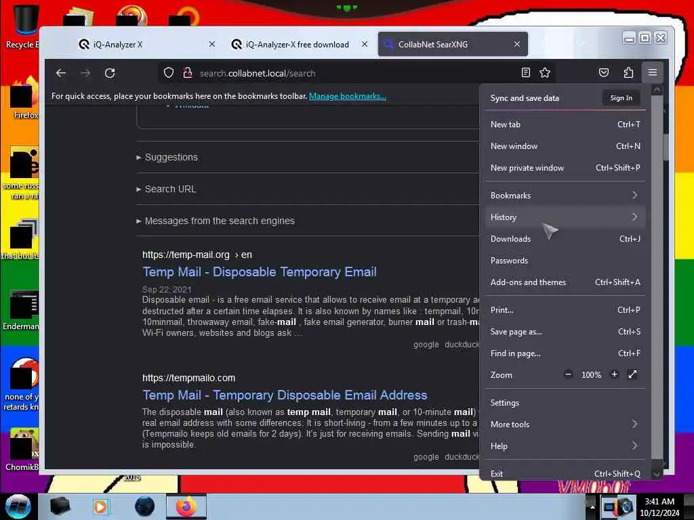Open the Enderman desktop icon
Viewport: 694px width, 520px height.
pos(21,310)
